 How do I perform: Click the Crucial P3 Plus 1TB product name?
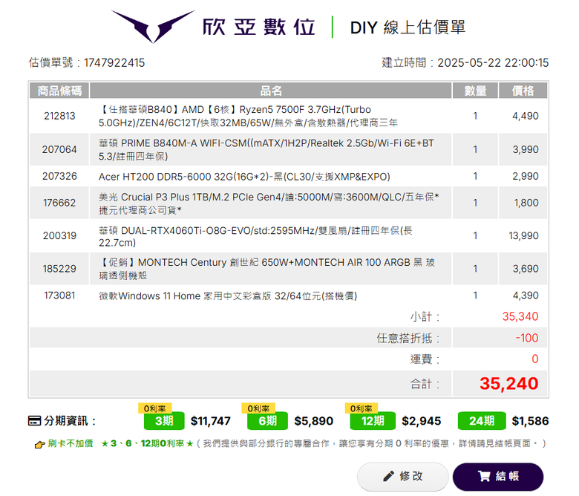[x=269, y=203]
